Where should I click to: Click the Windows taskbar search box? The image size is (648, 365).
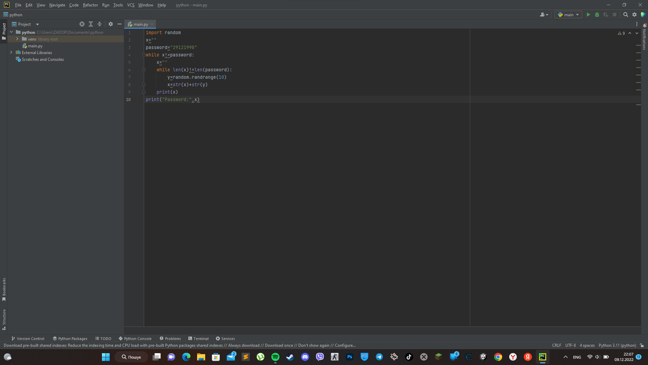131,357
